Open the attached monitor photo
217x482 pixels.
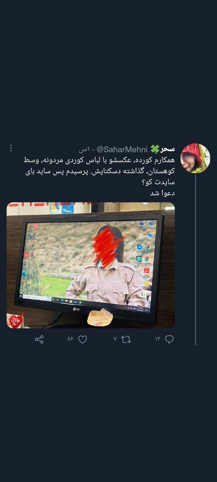(91, 265)
